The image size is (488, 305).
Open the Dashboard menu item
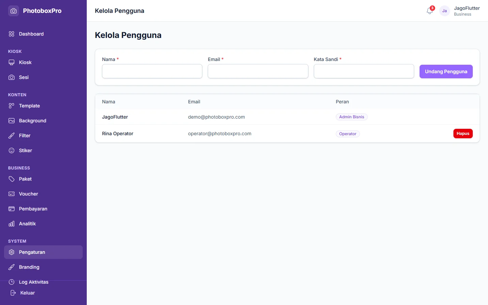click(43, 34)
